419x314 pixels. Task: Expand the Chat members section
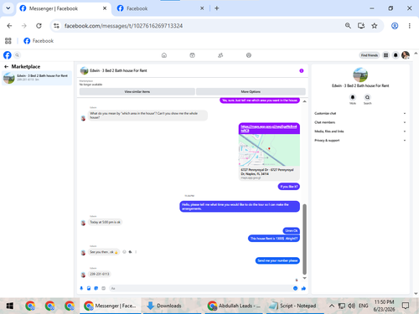tap(360, 122)
